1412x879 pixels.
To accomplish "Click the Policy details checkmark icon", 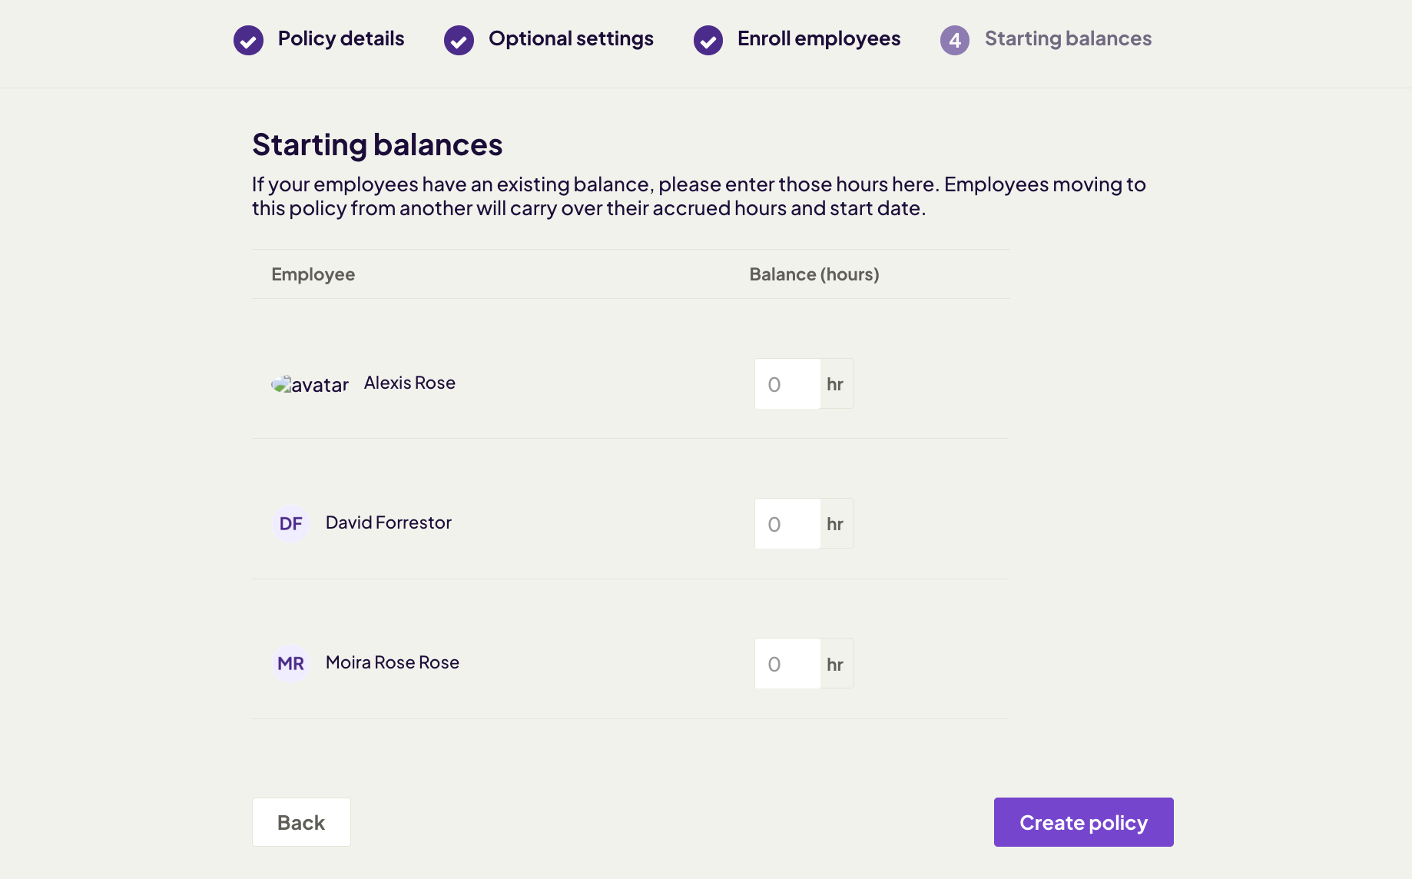I will click(x=247, y=39).
